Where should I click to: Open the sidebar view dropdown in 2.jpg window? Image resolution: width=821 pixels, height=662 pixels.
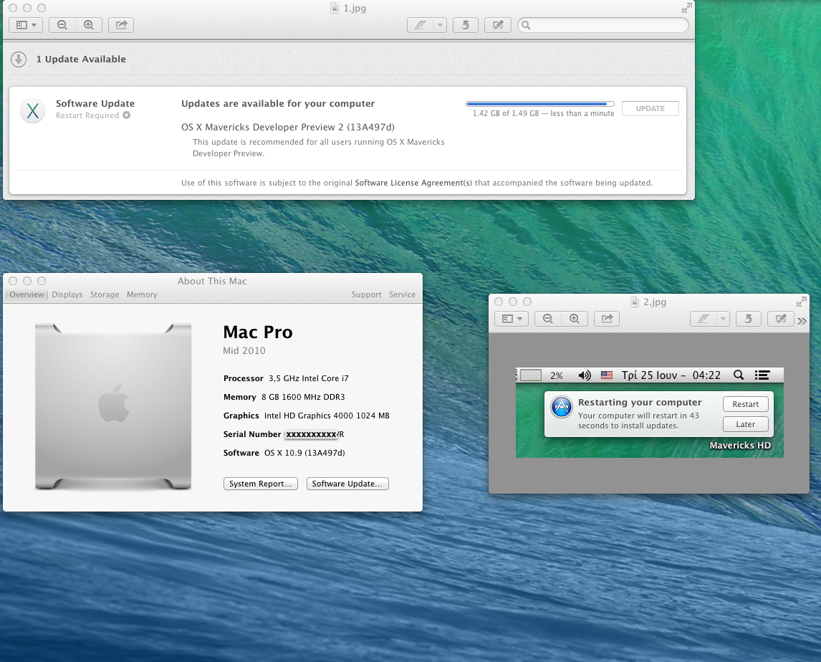[x=512, y=319]
